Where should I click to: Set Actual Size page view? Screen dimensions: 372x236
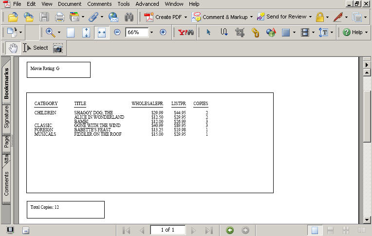coord(71,32)
